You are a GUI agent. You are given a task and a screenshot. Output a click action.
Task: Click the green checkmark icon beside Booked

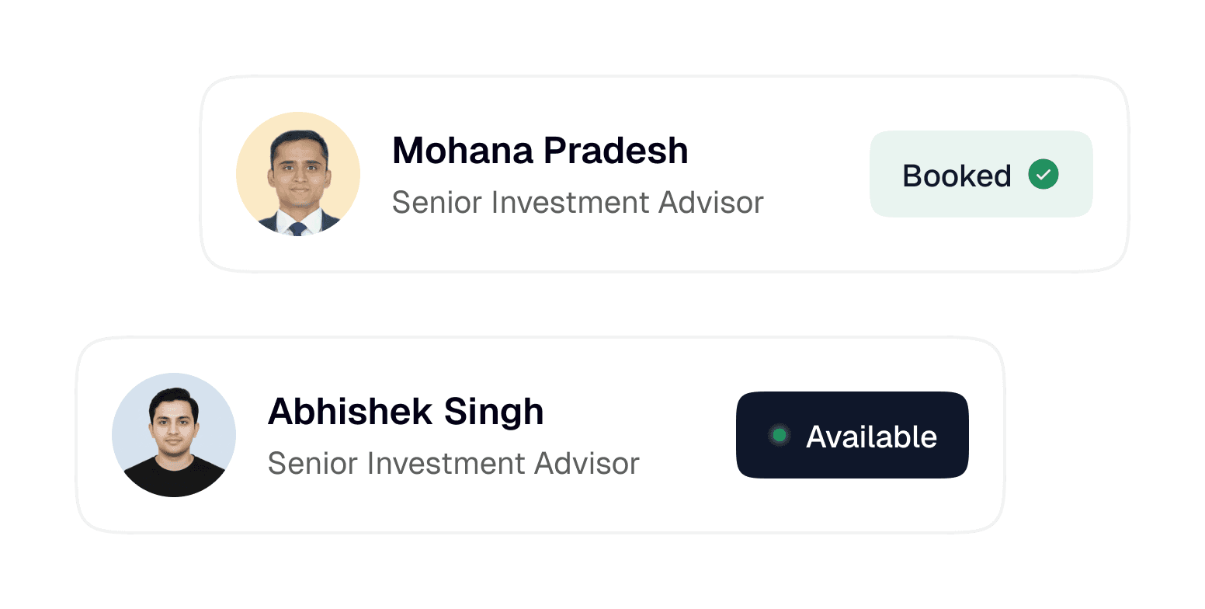coord(1044,174)
